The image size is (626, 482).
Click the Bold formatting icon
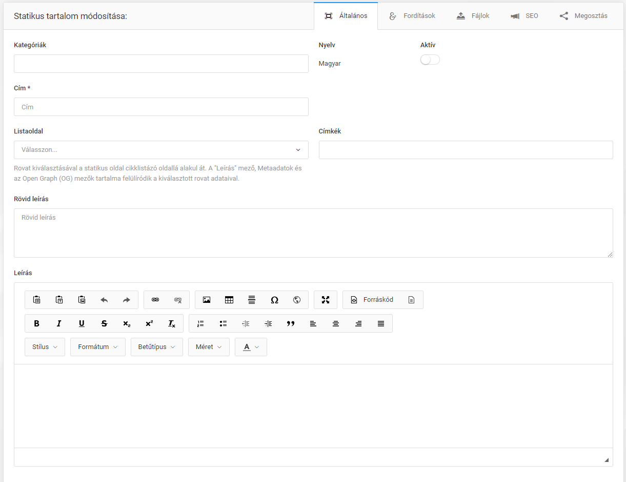click(x=36, y=323)
